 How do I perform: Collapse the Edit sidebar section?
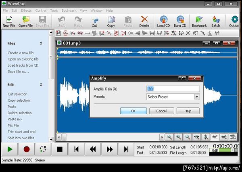41,84
